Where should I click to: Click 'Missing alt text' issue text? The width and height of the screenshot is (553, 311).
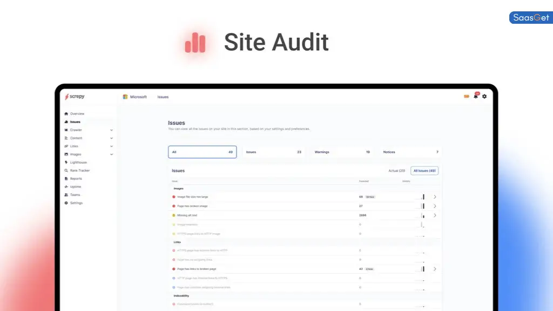187,215
